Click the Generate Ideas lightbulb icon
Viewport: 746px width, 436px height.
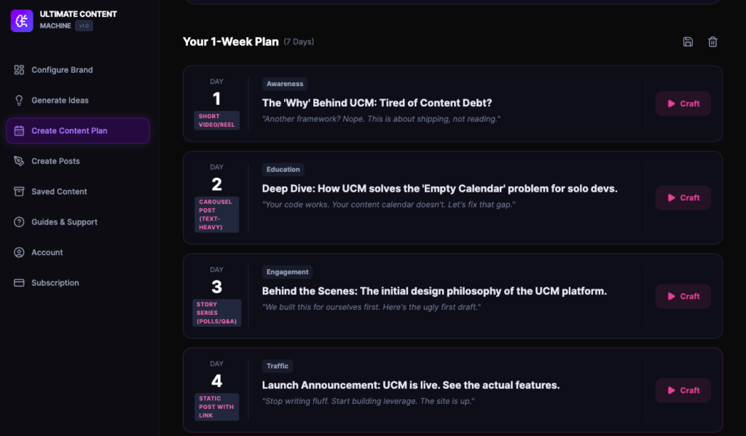19,101
